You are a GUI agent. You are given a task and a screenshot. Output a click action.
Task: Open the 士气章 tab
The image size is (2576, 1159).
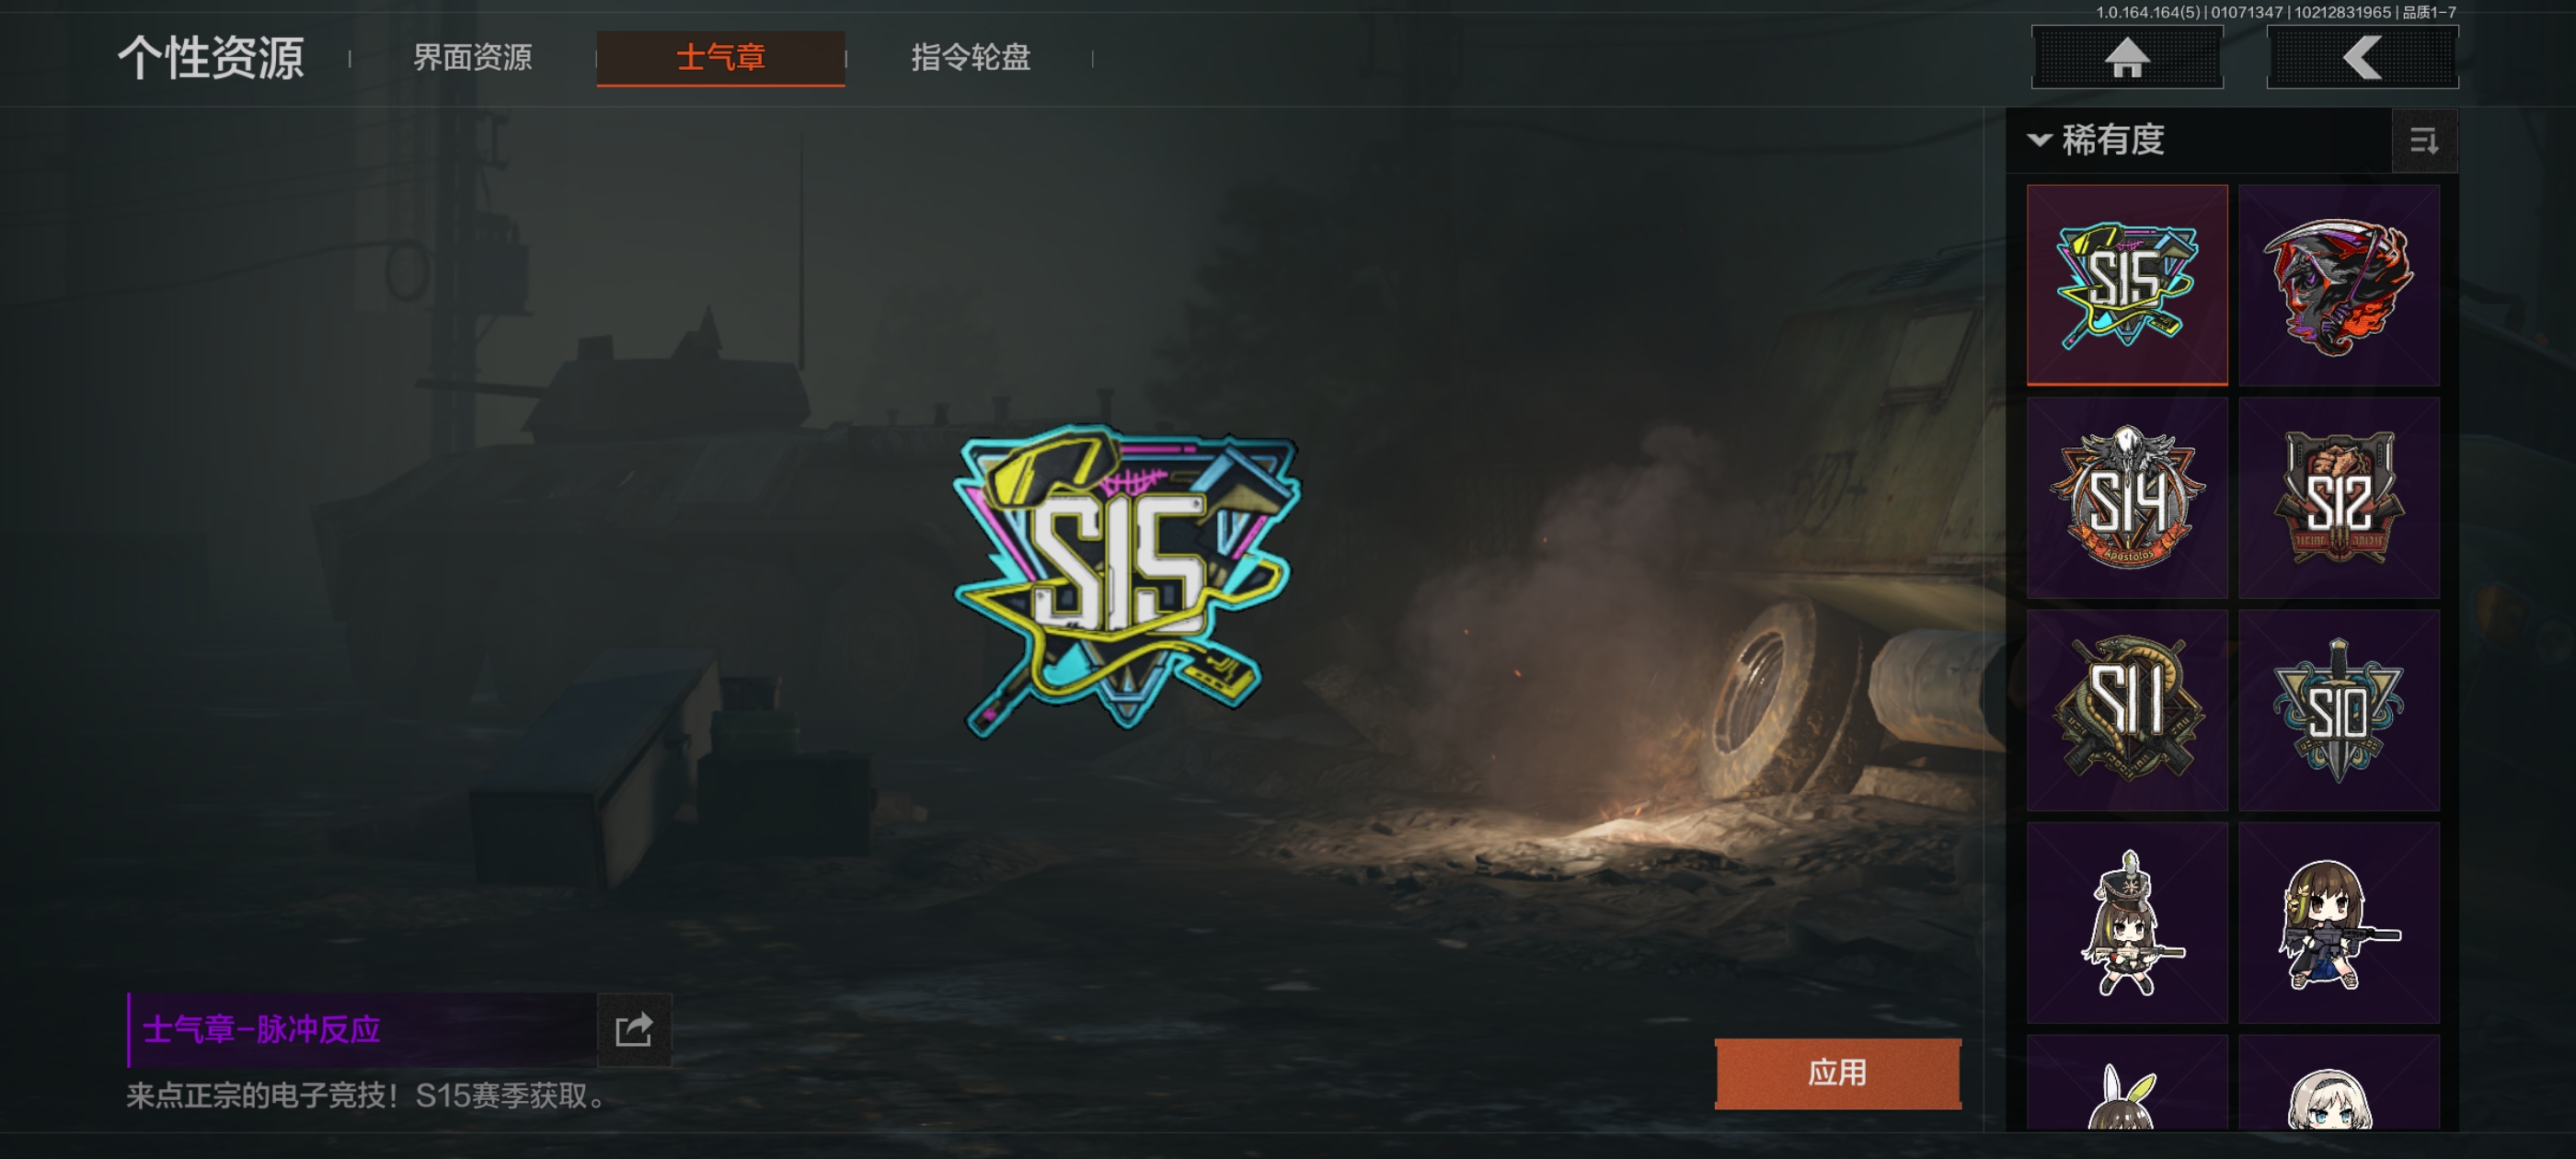[x=720, y=58]
